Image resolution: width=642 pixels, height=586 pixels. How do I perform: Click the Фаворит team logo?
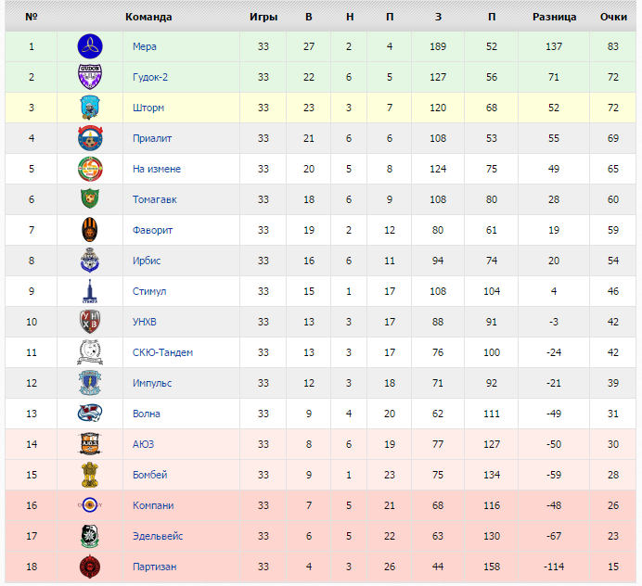(90, 230)
